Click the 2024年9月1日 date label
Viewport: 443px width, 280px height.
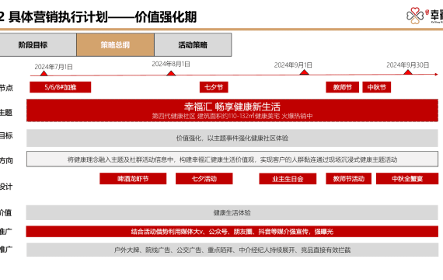[x=293, y=65]
